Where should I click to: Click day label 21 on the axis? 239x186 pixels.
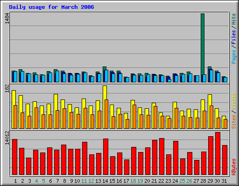coord(154,181)
